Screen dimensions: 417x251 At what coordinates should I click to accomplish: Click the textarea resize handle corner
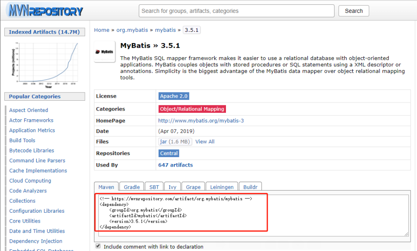[x=406, y=234]
